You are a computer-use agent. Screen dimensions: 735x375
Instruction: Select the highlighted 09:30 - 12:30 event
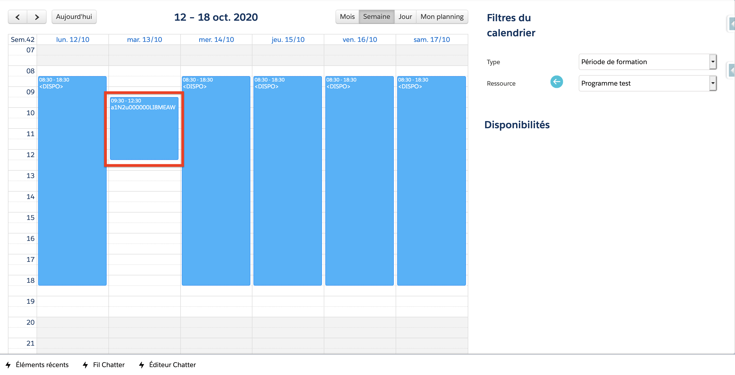[144, 128]
